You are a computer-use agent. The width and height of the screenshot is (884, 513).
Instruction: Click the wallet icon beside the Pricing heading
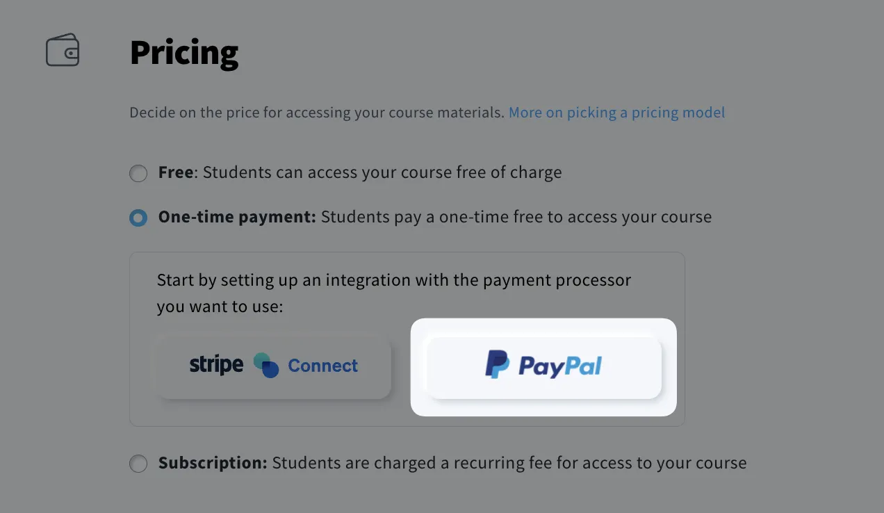(x=62, y=49)
